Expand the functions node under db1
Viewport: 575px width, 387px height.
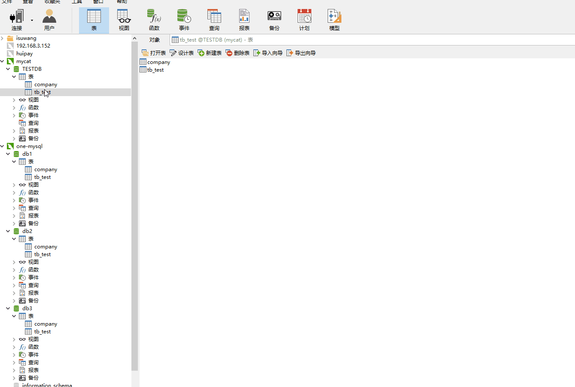pos(14,193)
